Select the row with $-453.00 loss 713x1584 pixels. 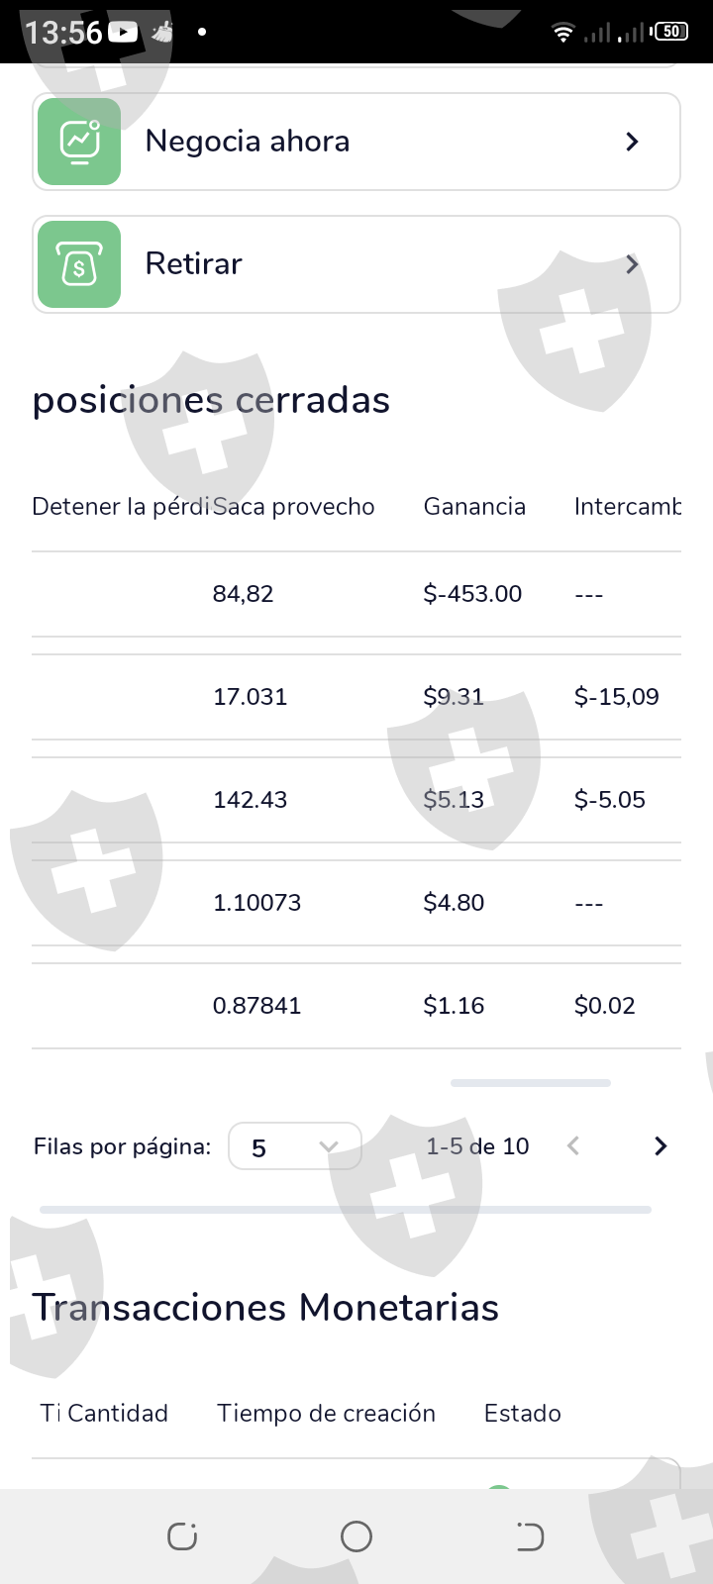point(356,594)
